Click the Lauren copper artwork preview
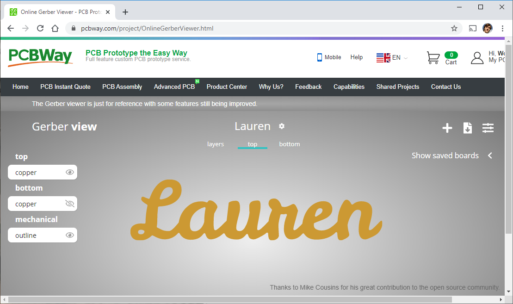 pyautogui.click(x=256, y=210)
